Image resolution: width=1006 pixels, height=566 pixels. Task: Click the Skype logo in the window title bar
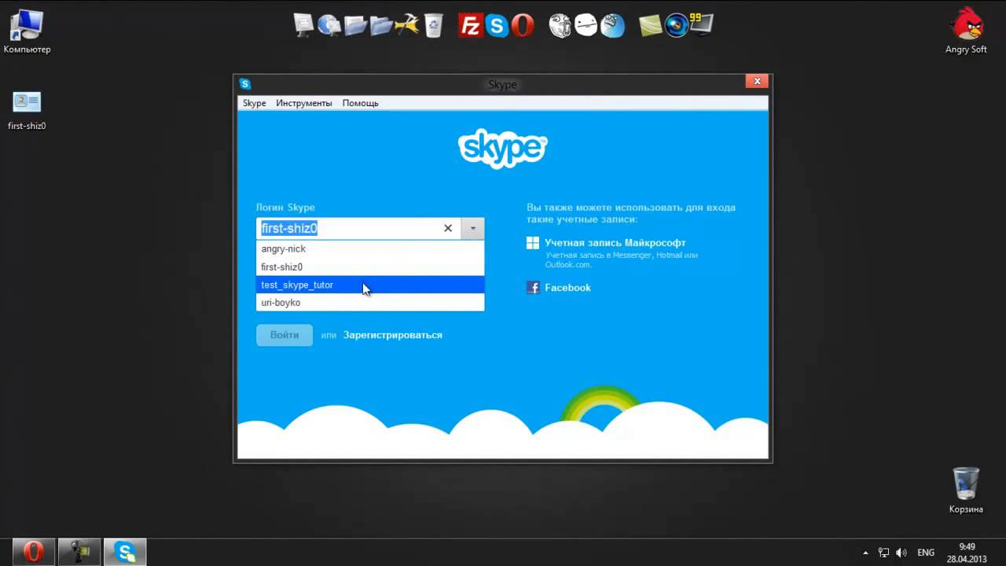point(245,83)
